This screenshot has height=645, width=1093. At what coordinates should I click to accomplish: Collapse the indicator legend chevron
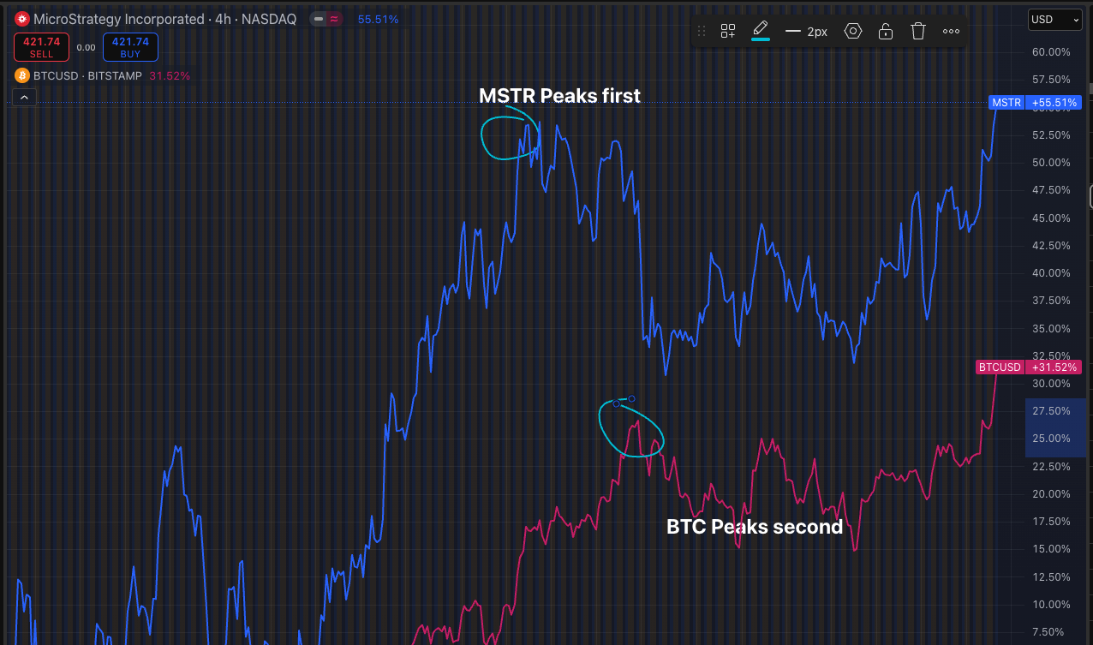pos(24,98)
